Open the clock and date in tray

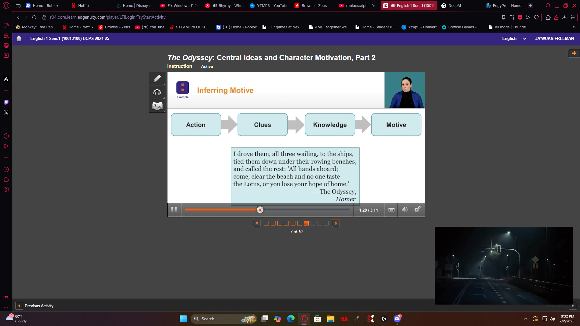(x=567, y=319)
